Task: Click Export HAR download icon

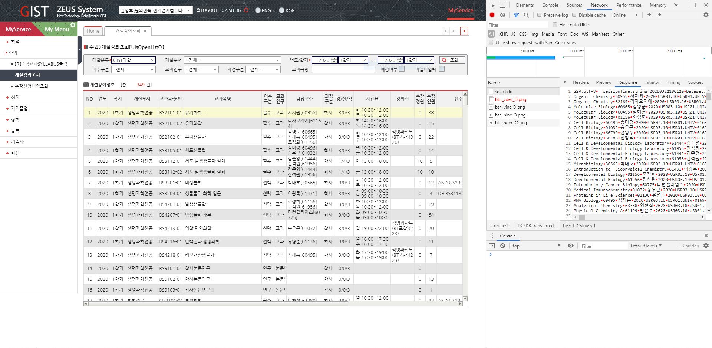Action: [660, 15]
